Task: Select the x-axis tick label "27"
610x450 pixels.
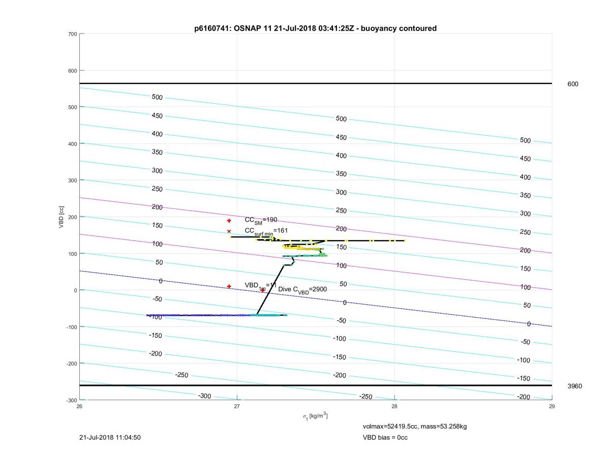Action: (x=237, y=406)
